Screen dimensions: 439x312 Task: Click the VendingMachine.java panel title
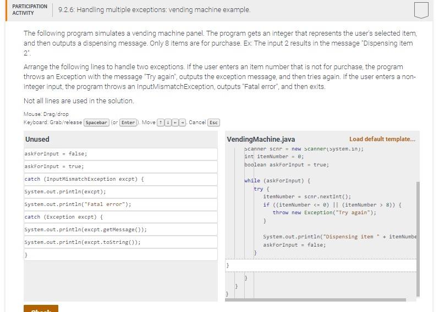[261, 139]
